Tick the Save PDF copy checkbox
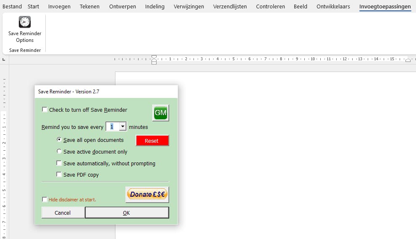416x239 pixels. 59,175
